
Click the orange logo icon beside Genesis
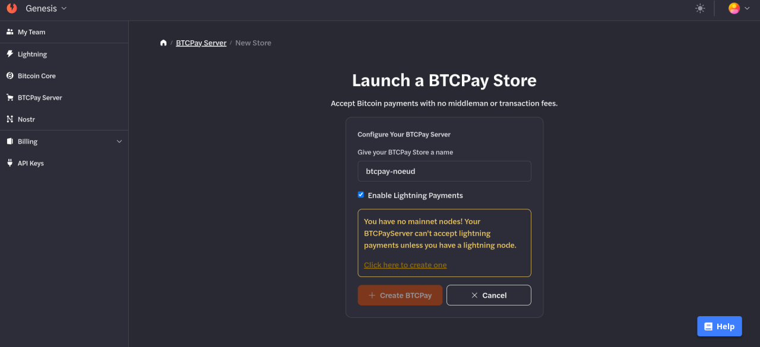(12, 8)
